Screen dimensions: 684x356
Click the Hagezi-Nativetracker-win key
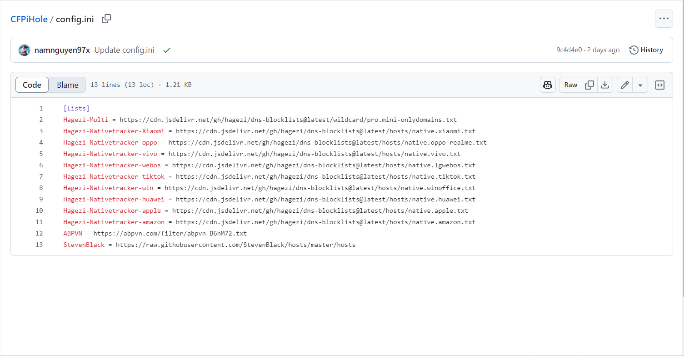(108, 188)
